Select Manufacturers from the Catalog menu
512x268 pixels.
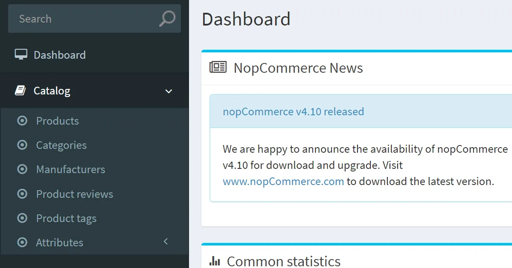70,169
